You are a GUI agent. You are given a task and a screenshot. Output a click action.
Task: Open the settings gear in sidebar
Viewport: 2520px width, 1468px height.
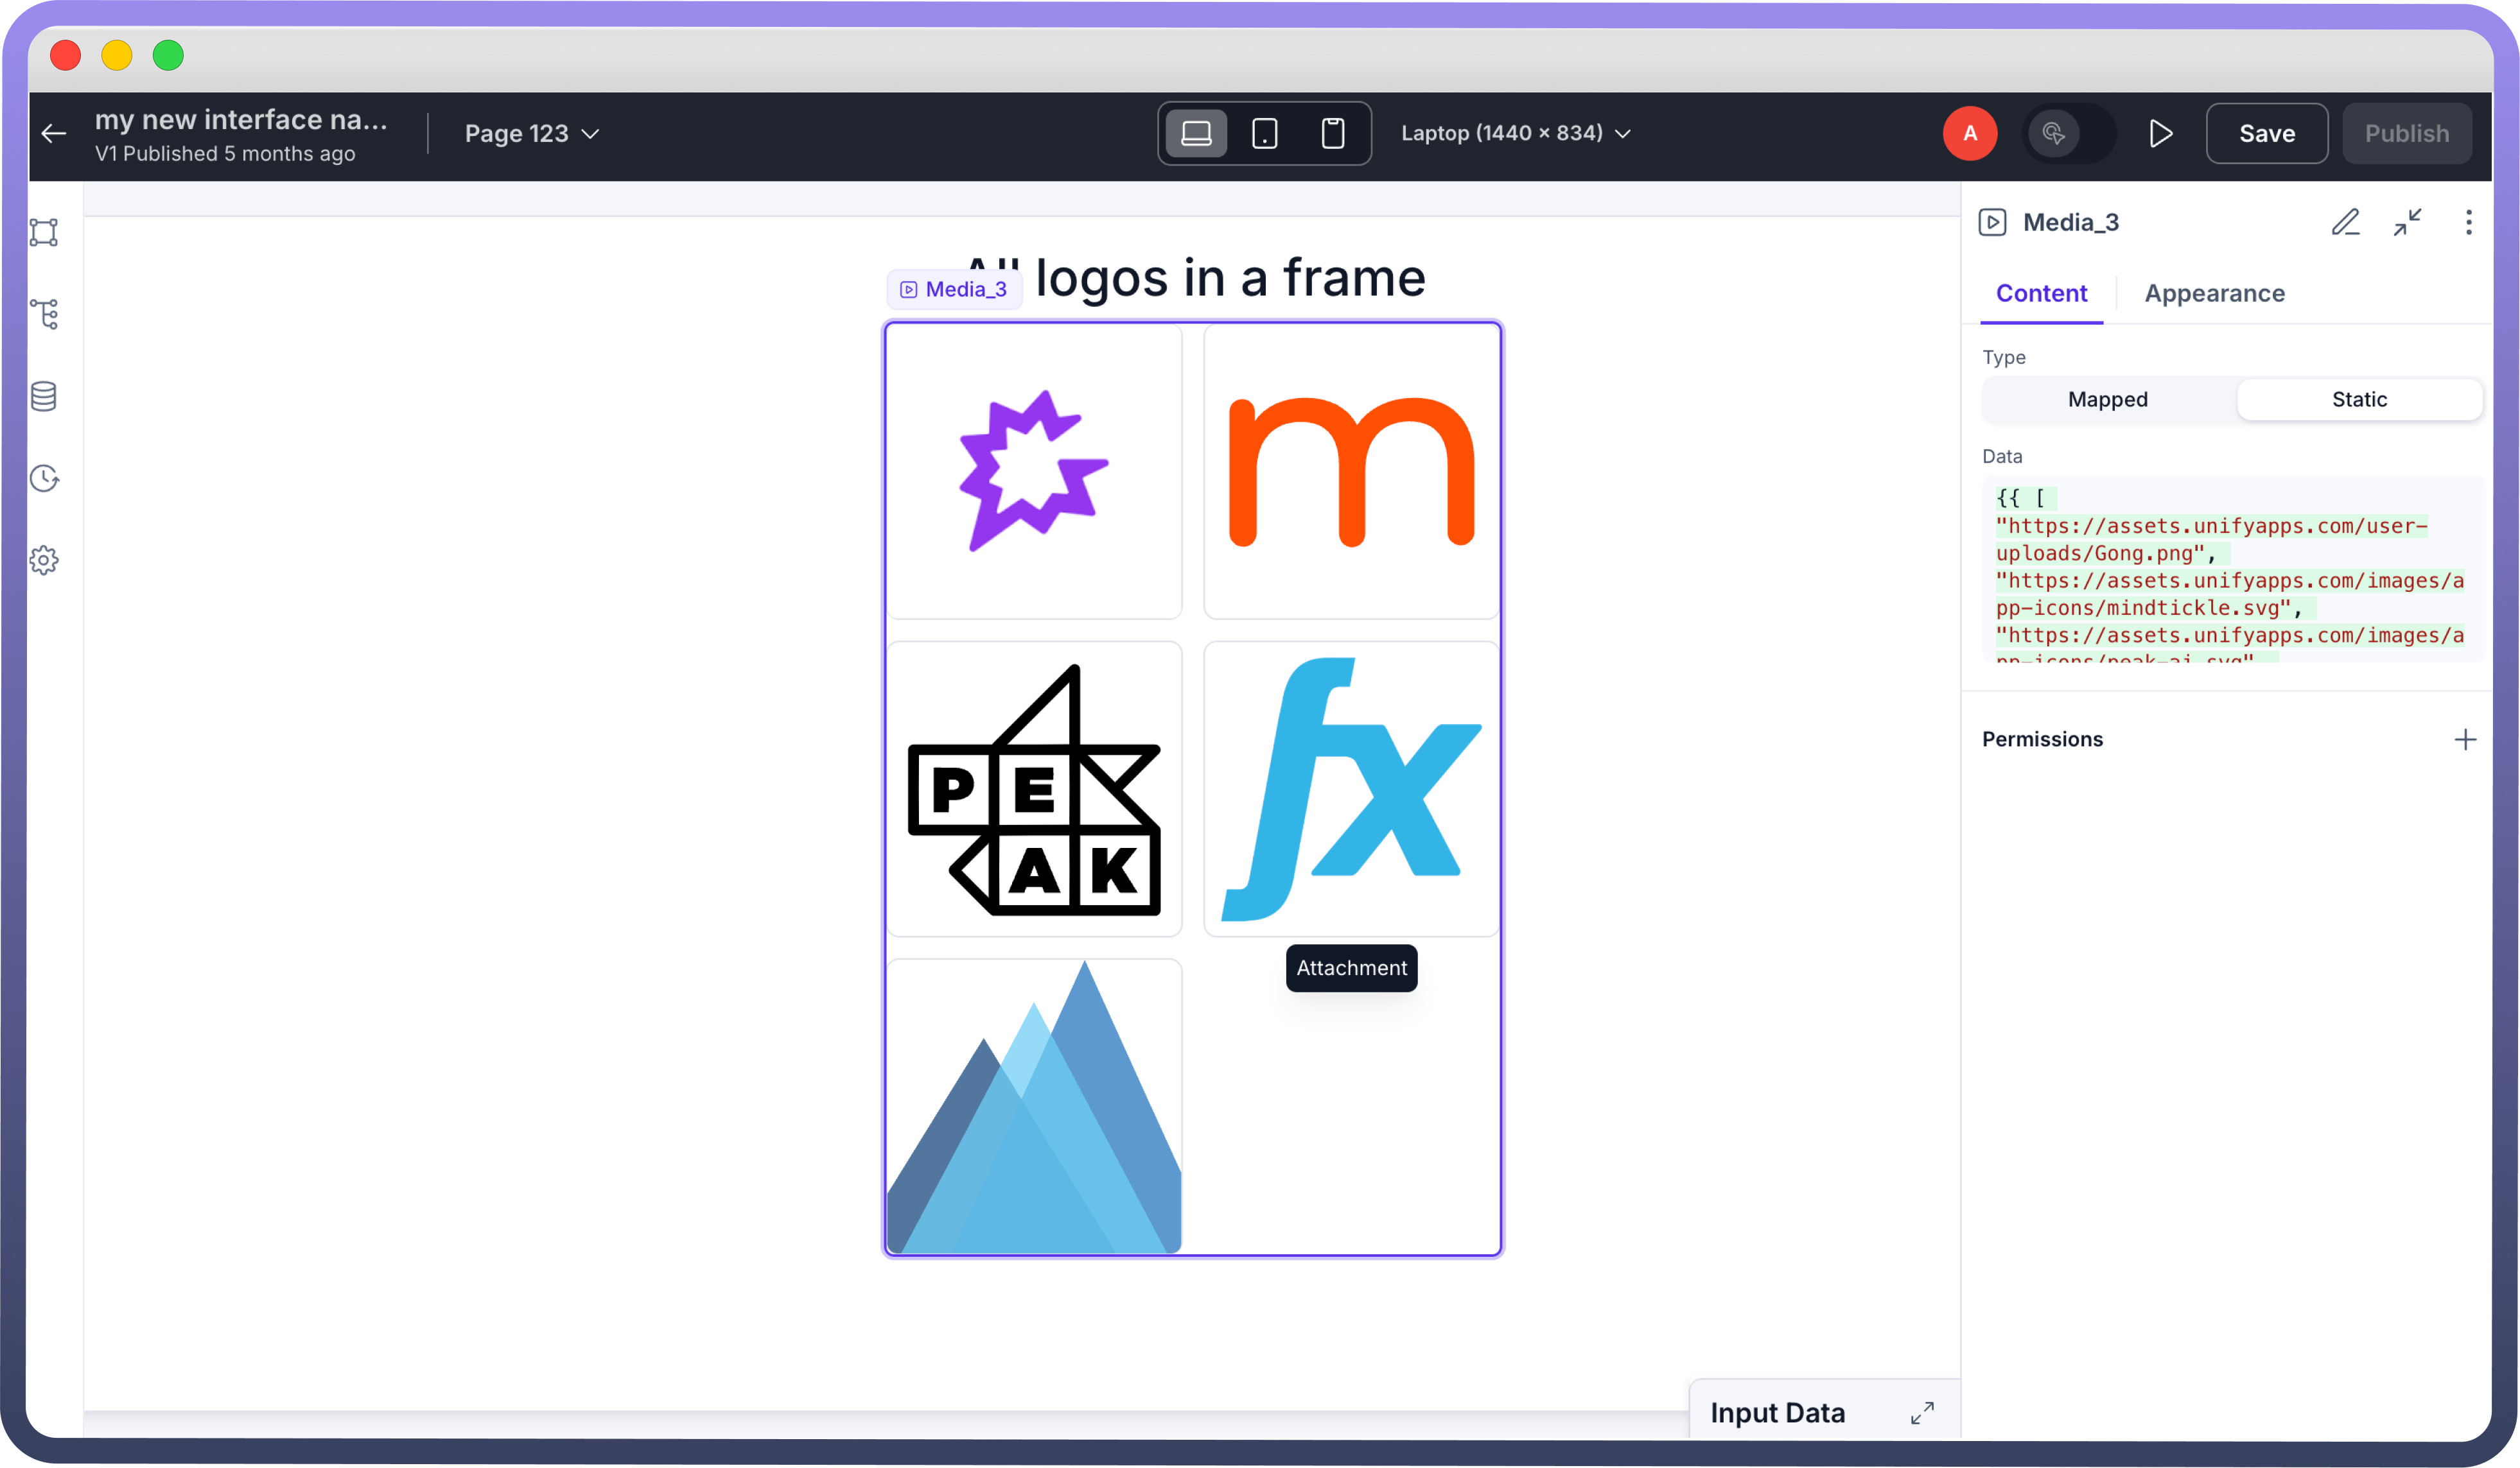[44, 560]
